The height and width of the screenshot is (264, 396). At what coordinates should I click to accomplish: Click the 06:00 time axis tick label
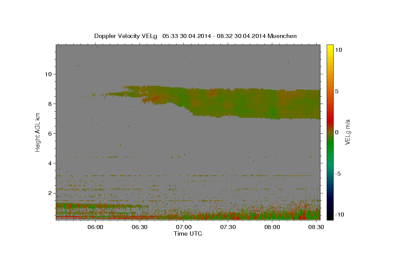(x=96, y=227)
